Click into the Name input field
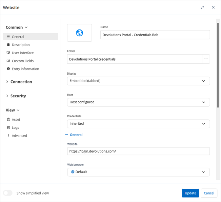The height and width of the screenshot is (202, 221). pyautogui.click(x=155, y=35)
